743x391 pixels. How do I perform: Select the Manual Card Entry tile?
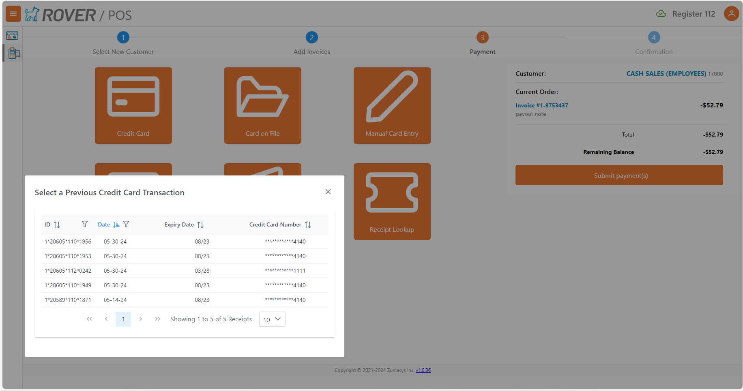coord(392,105)
